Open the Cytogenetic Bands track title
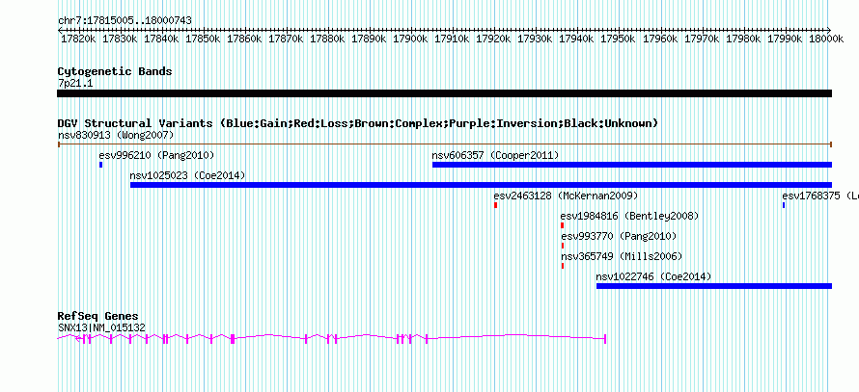 coord(115,71)
